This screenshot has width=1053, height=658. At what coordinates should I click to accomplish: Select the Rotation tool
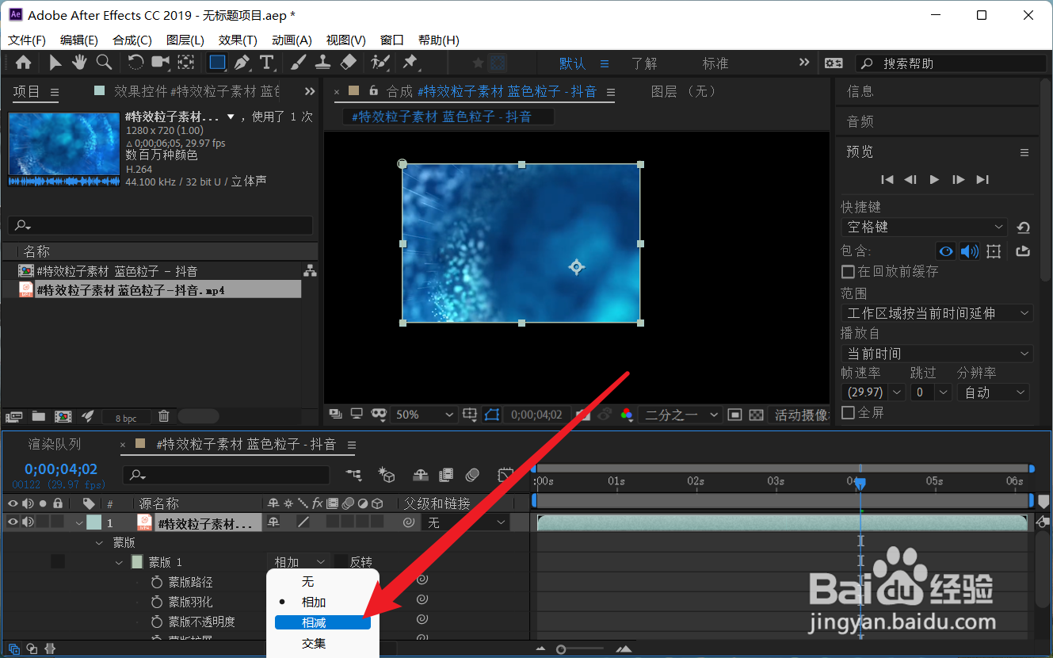tap(135, 63)
